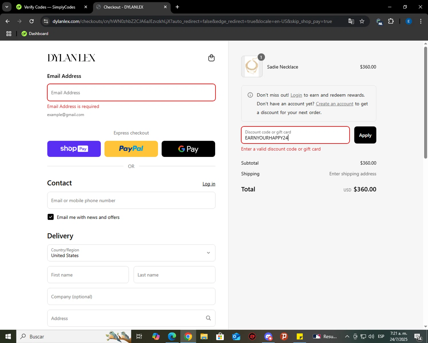Open Outlook from the taskbar
Image resolution: width=428 pixels, height=343 pixels.
click(x=236, y=336)
